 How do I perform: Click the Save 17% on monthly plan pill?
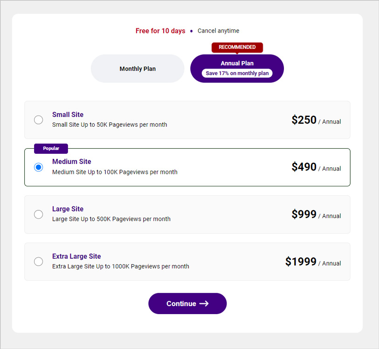coord(237,73)
